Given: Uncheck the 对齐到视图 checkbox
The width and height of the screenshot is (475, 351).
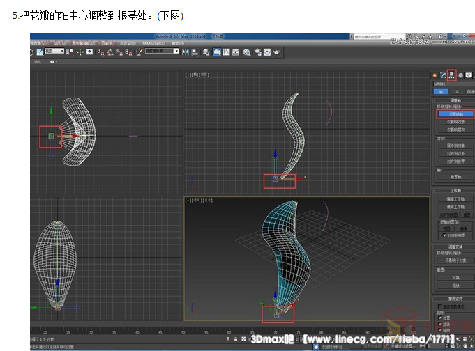Looking at the screenshot, I should pyautogui.click(x=445, y=235).
